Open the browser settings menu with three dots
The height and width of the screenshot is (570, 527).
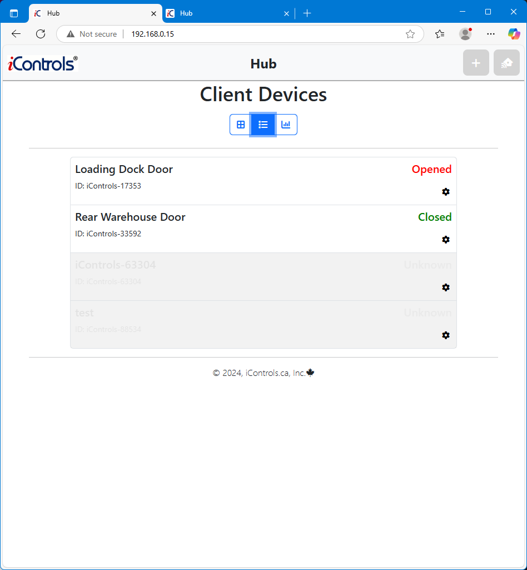coord(490,34)
